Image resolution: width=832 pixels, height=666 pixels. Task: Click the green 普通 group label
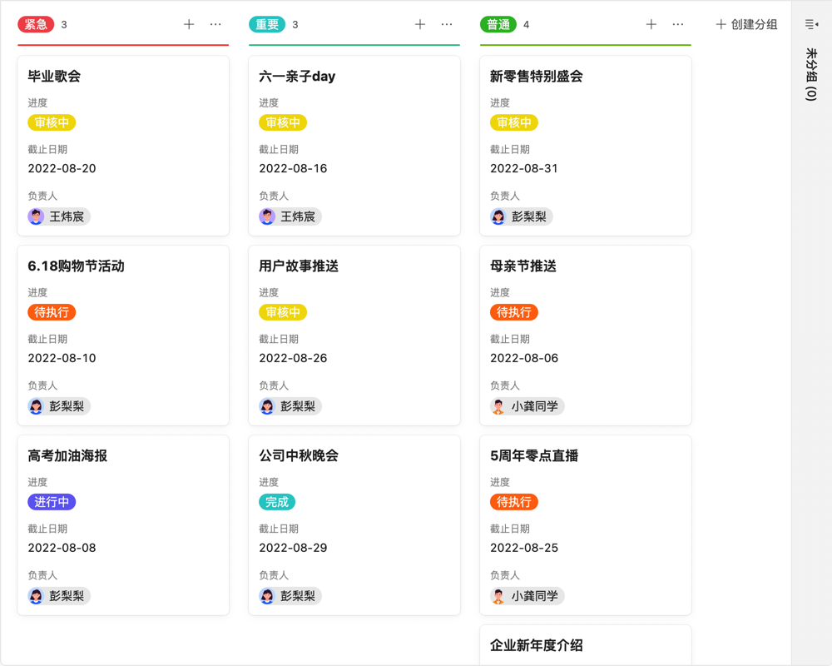[498, 24]
